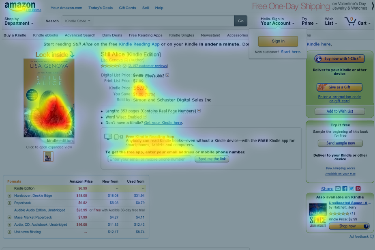Open the Unallocated Space book cover
The width and height of the screenshot is (375, 250).
(x=318, y=215)
